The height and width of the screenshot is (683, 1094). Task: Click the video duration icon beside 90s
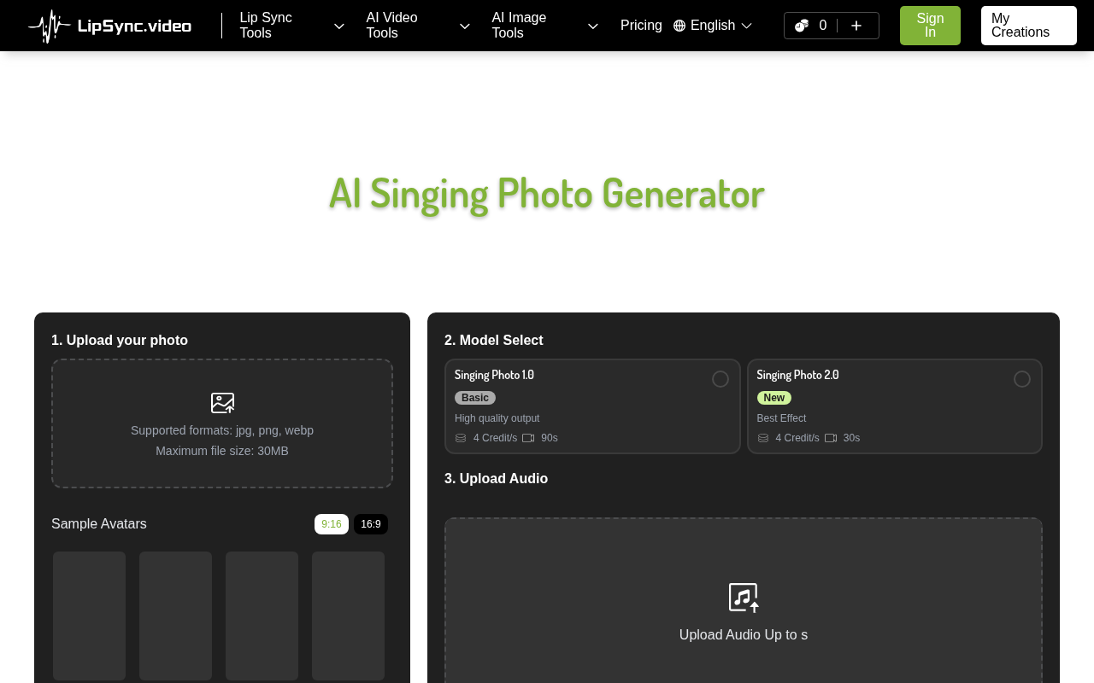click(x=528, y=438)
